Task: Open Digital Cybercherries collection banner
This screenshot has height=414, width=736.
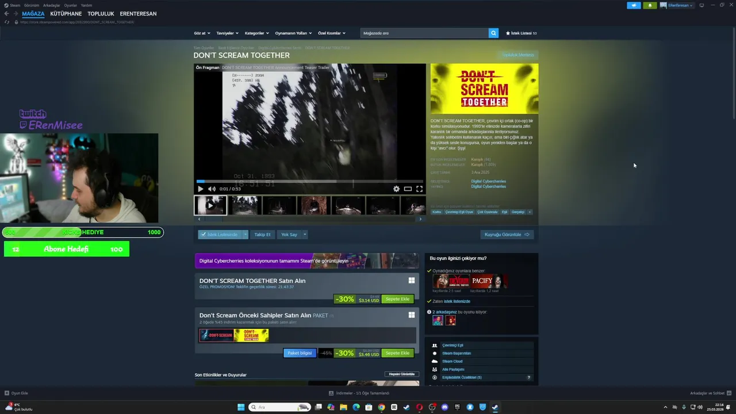Action: [x=307, y=260]
